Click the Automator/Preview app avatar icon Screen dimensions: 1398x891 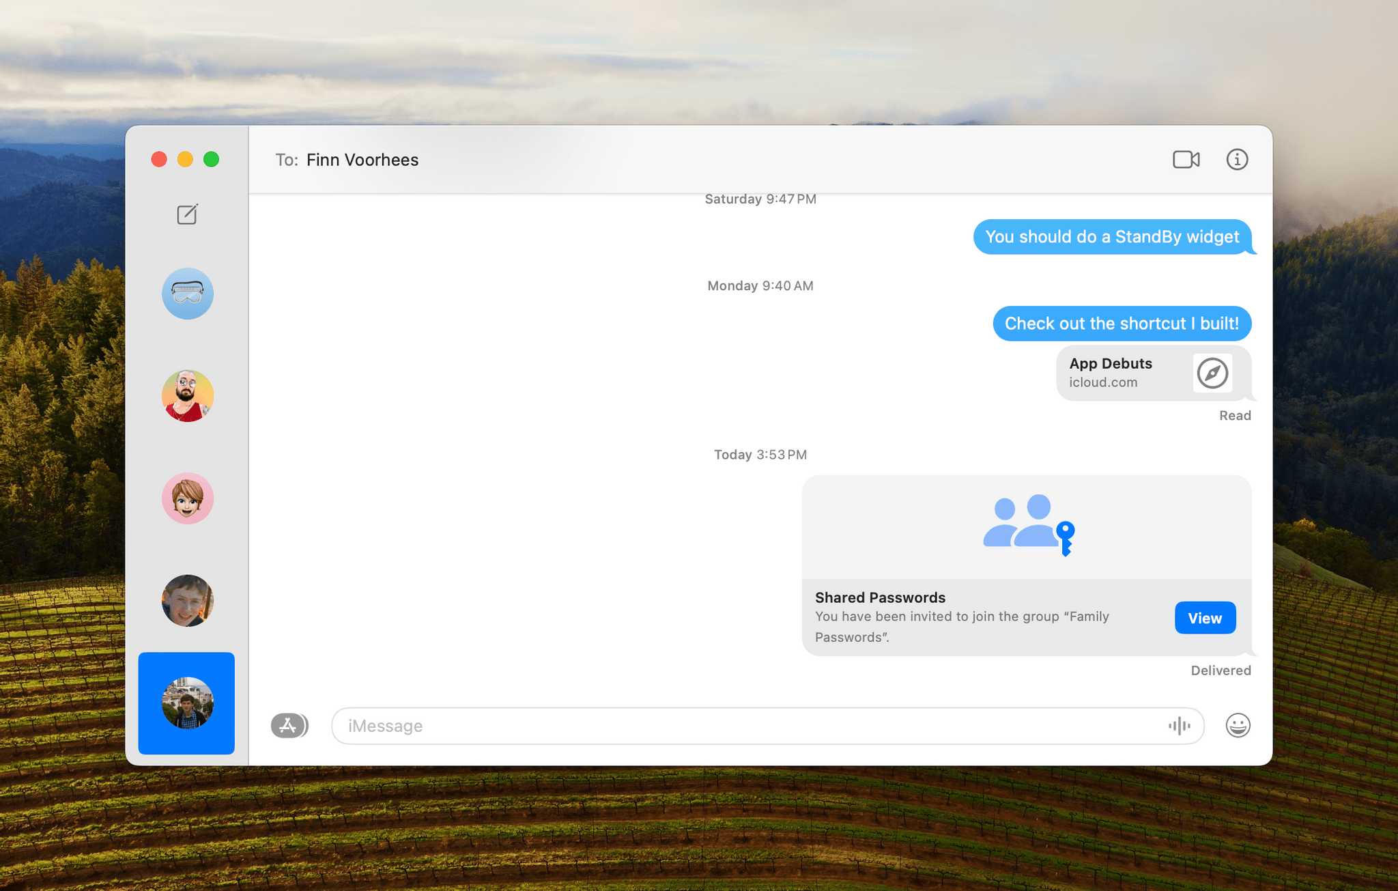pyautogui.click(x=188, y=295)
